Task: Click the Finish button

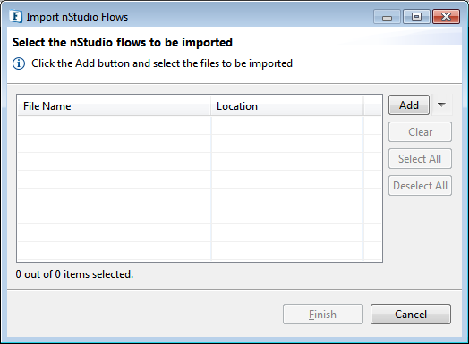Action: tap(323, 315)
